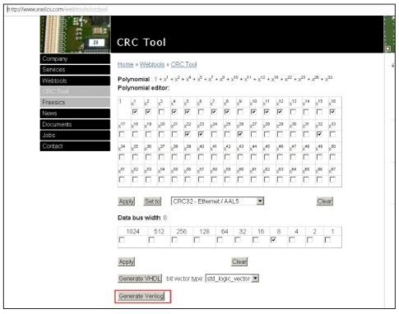Uncheck the x26 polynomial checkbox
This screenshot has width=399, height=314.
[x=240, y=134]
